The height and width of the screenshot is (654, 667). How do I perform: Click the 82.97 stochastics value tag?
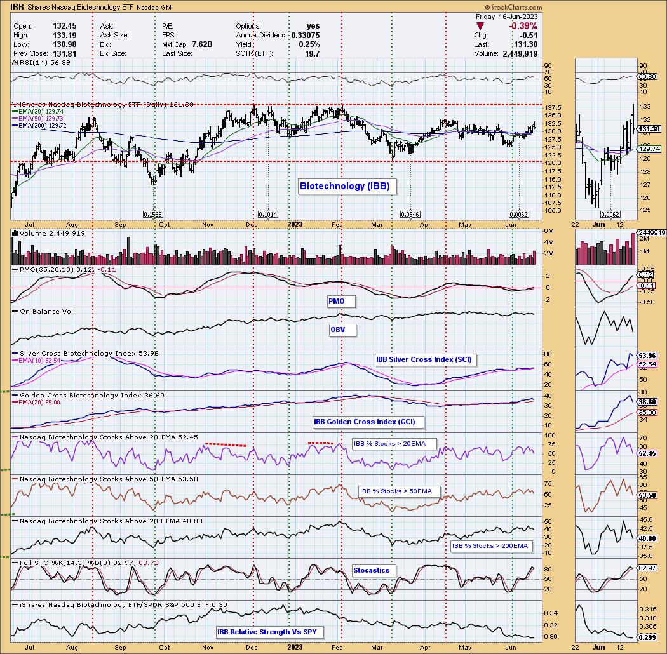[x=647, y=568]
